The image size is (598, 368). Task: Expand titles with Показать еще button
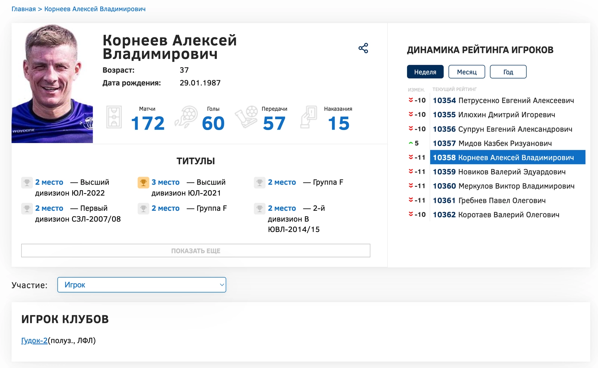coord(195,251)
